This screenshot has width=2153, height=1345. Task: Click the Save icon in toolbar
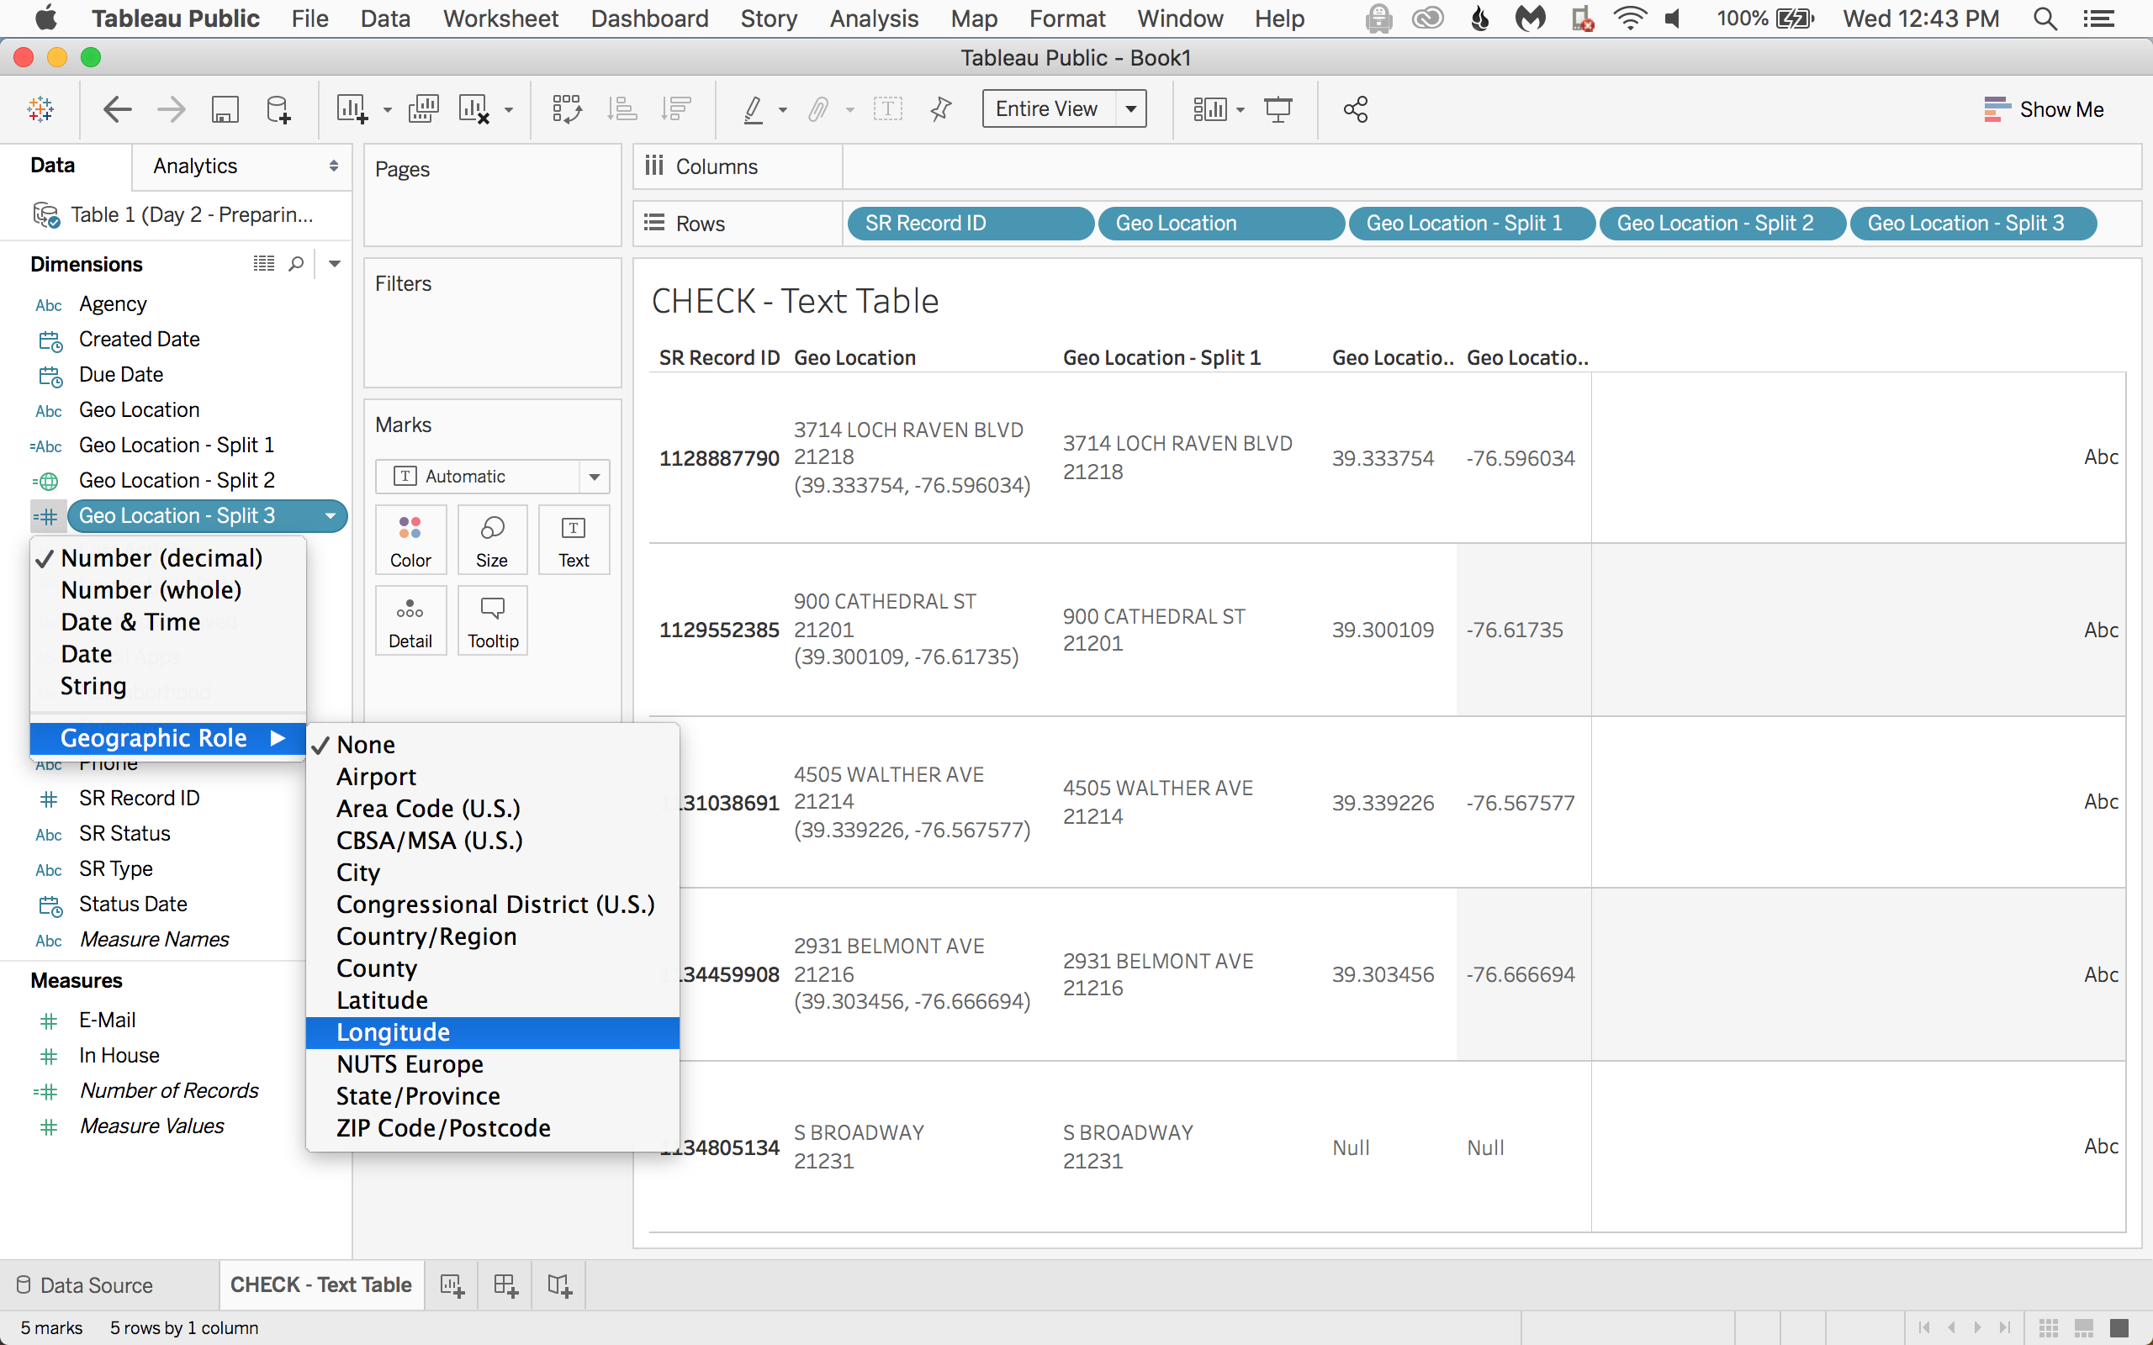click(x=225, y=109)
